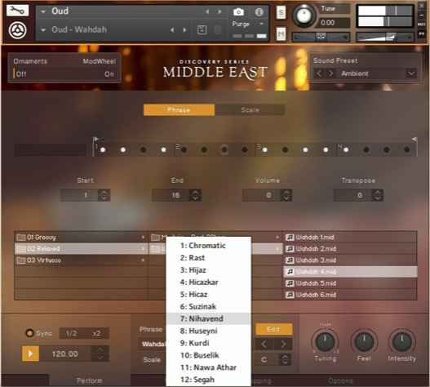Toggle first step dot in bar 3
Viewport: 430px width, 387px height.
pos(265,150)
